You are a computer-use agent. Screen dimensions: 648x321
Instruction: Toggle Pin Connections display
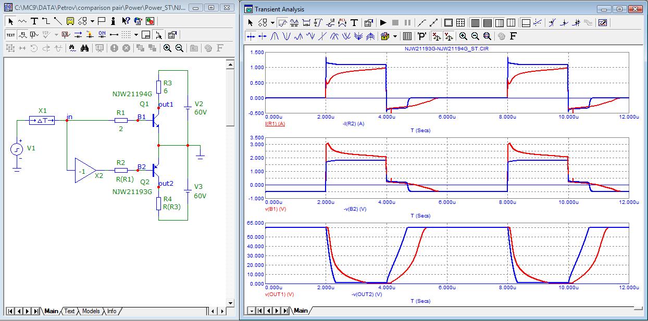click(114, 34)
